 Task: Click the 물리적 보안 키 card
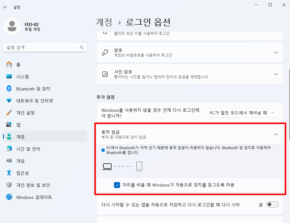[x=190, y=36]
